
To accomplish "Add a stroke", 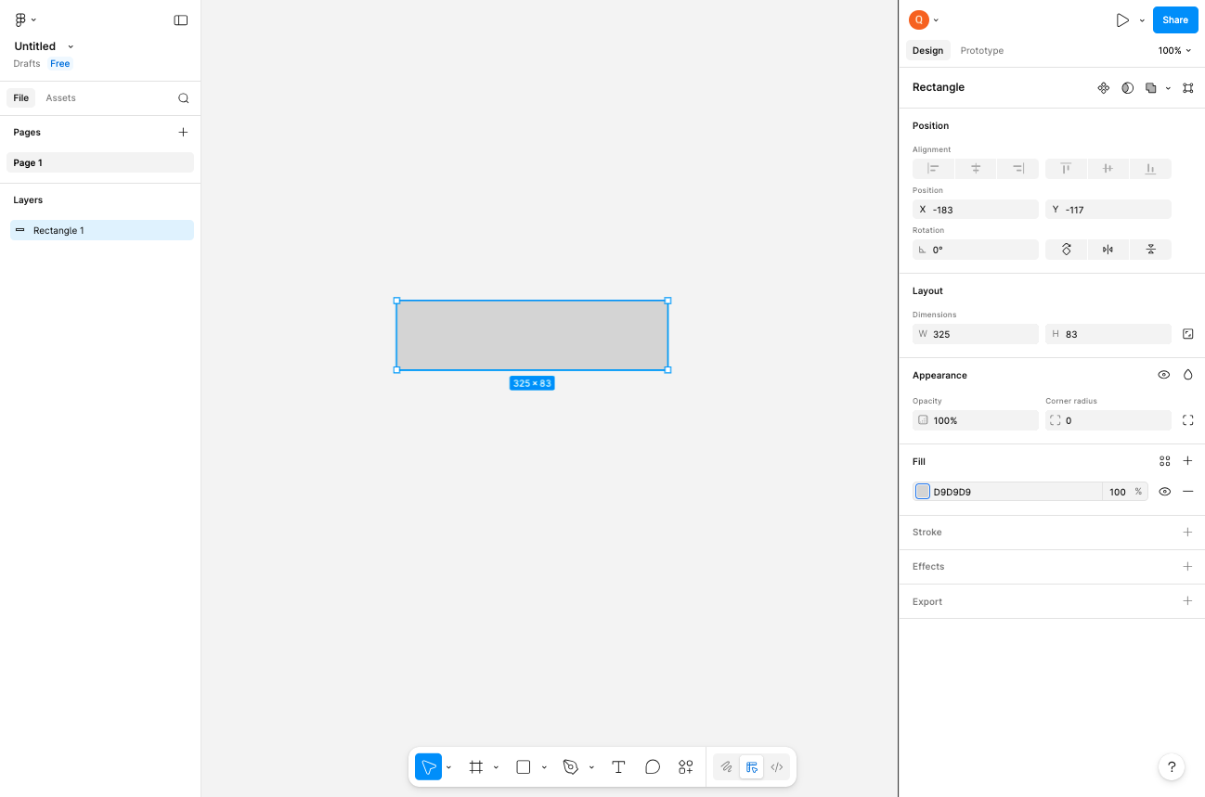I will (x=1188, y=533).
